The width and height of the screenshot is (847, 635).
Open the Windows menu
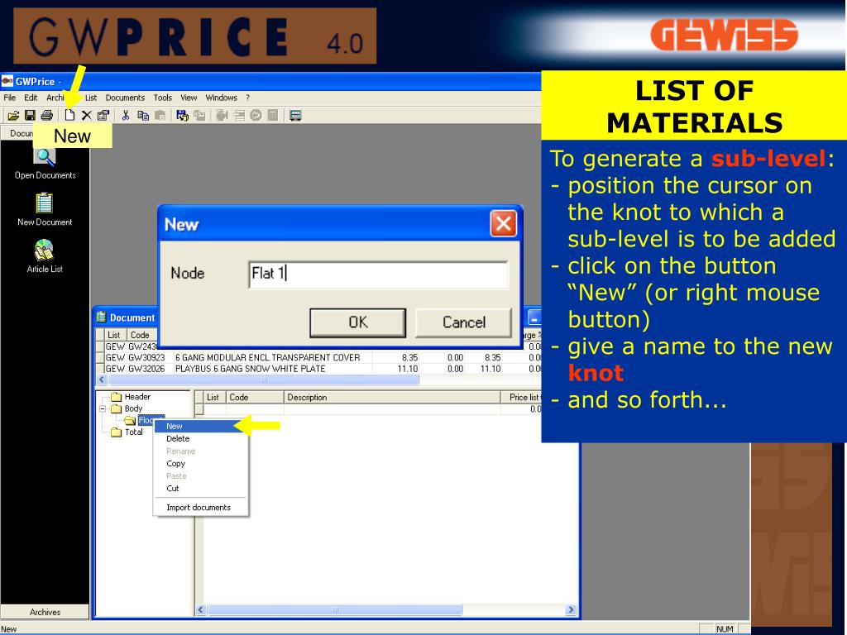pos(222,98)
